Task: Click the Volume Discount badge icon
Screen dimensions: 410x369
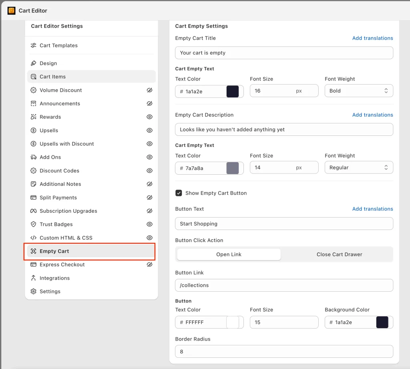Action: (34, 90)
